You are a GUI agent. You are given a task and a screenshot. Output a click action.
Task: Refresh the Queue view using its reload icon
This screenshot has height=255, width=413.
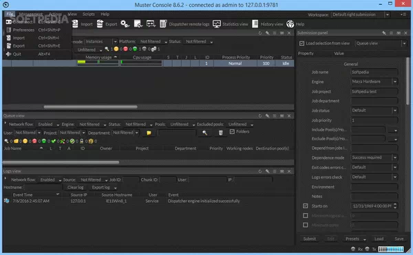coord(260,115)
